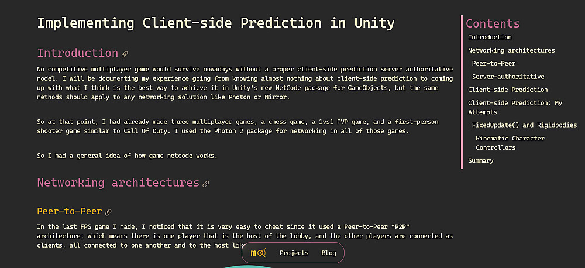
Task: Click the Contents sidebar heading
Action: tap(493, 24)
